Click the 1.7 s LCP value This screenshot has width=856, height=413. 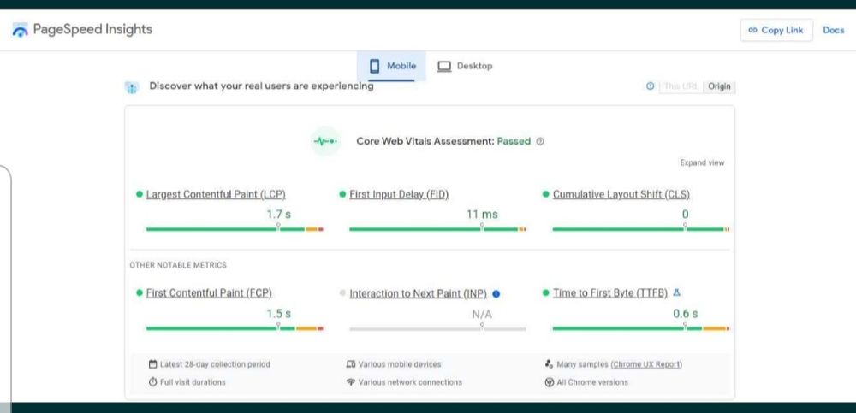278,215
